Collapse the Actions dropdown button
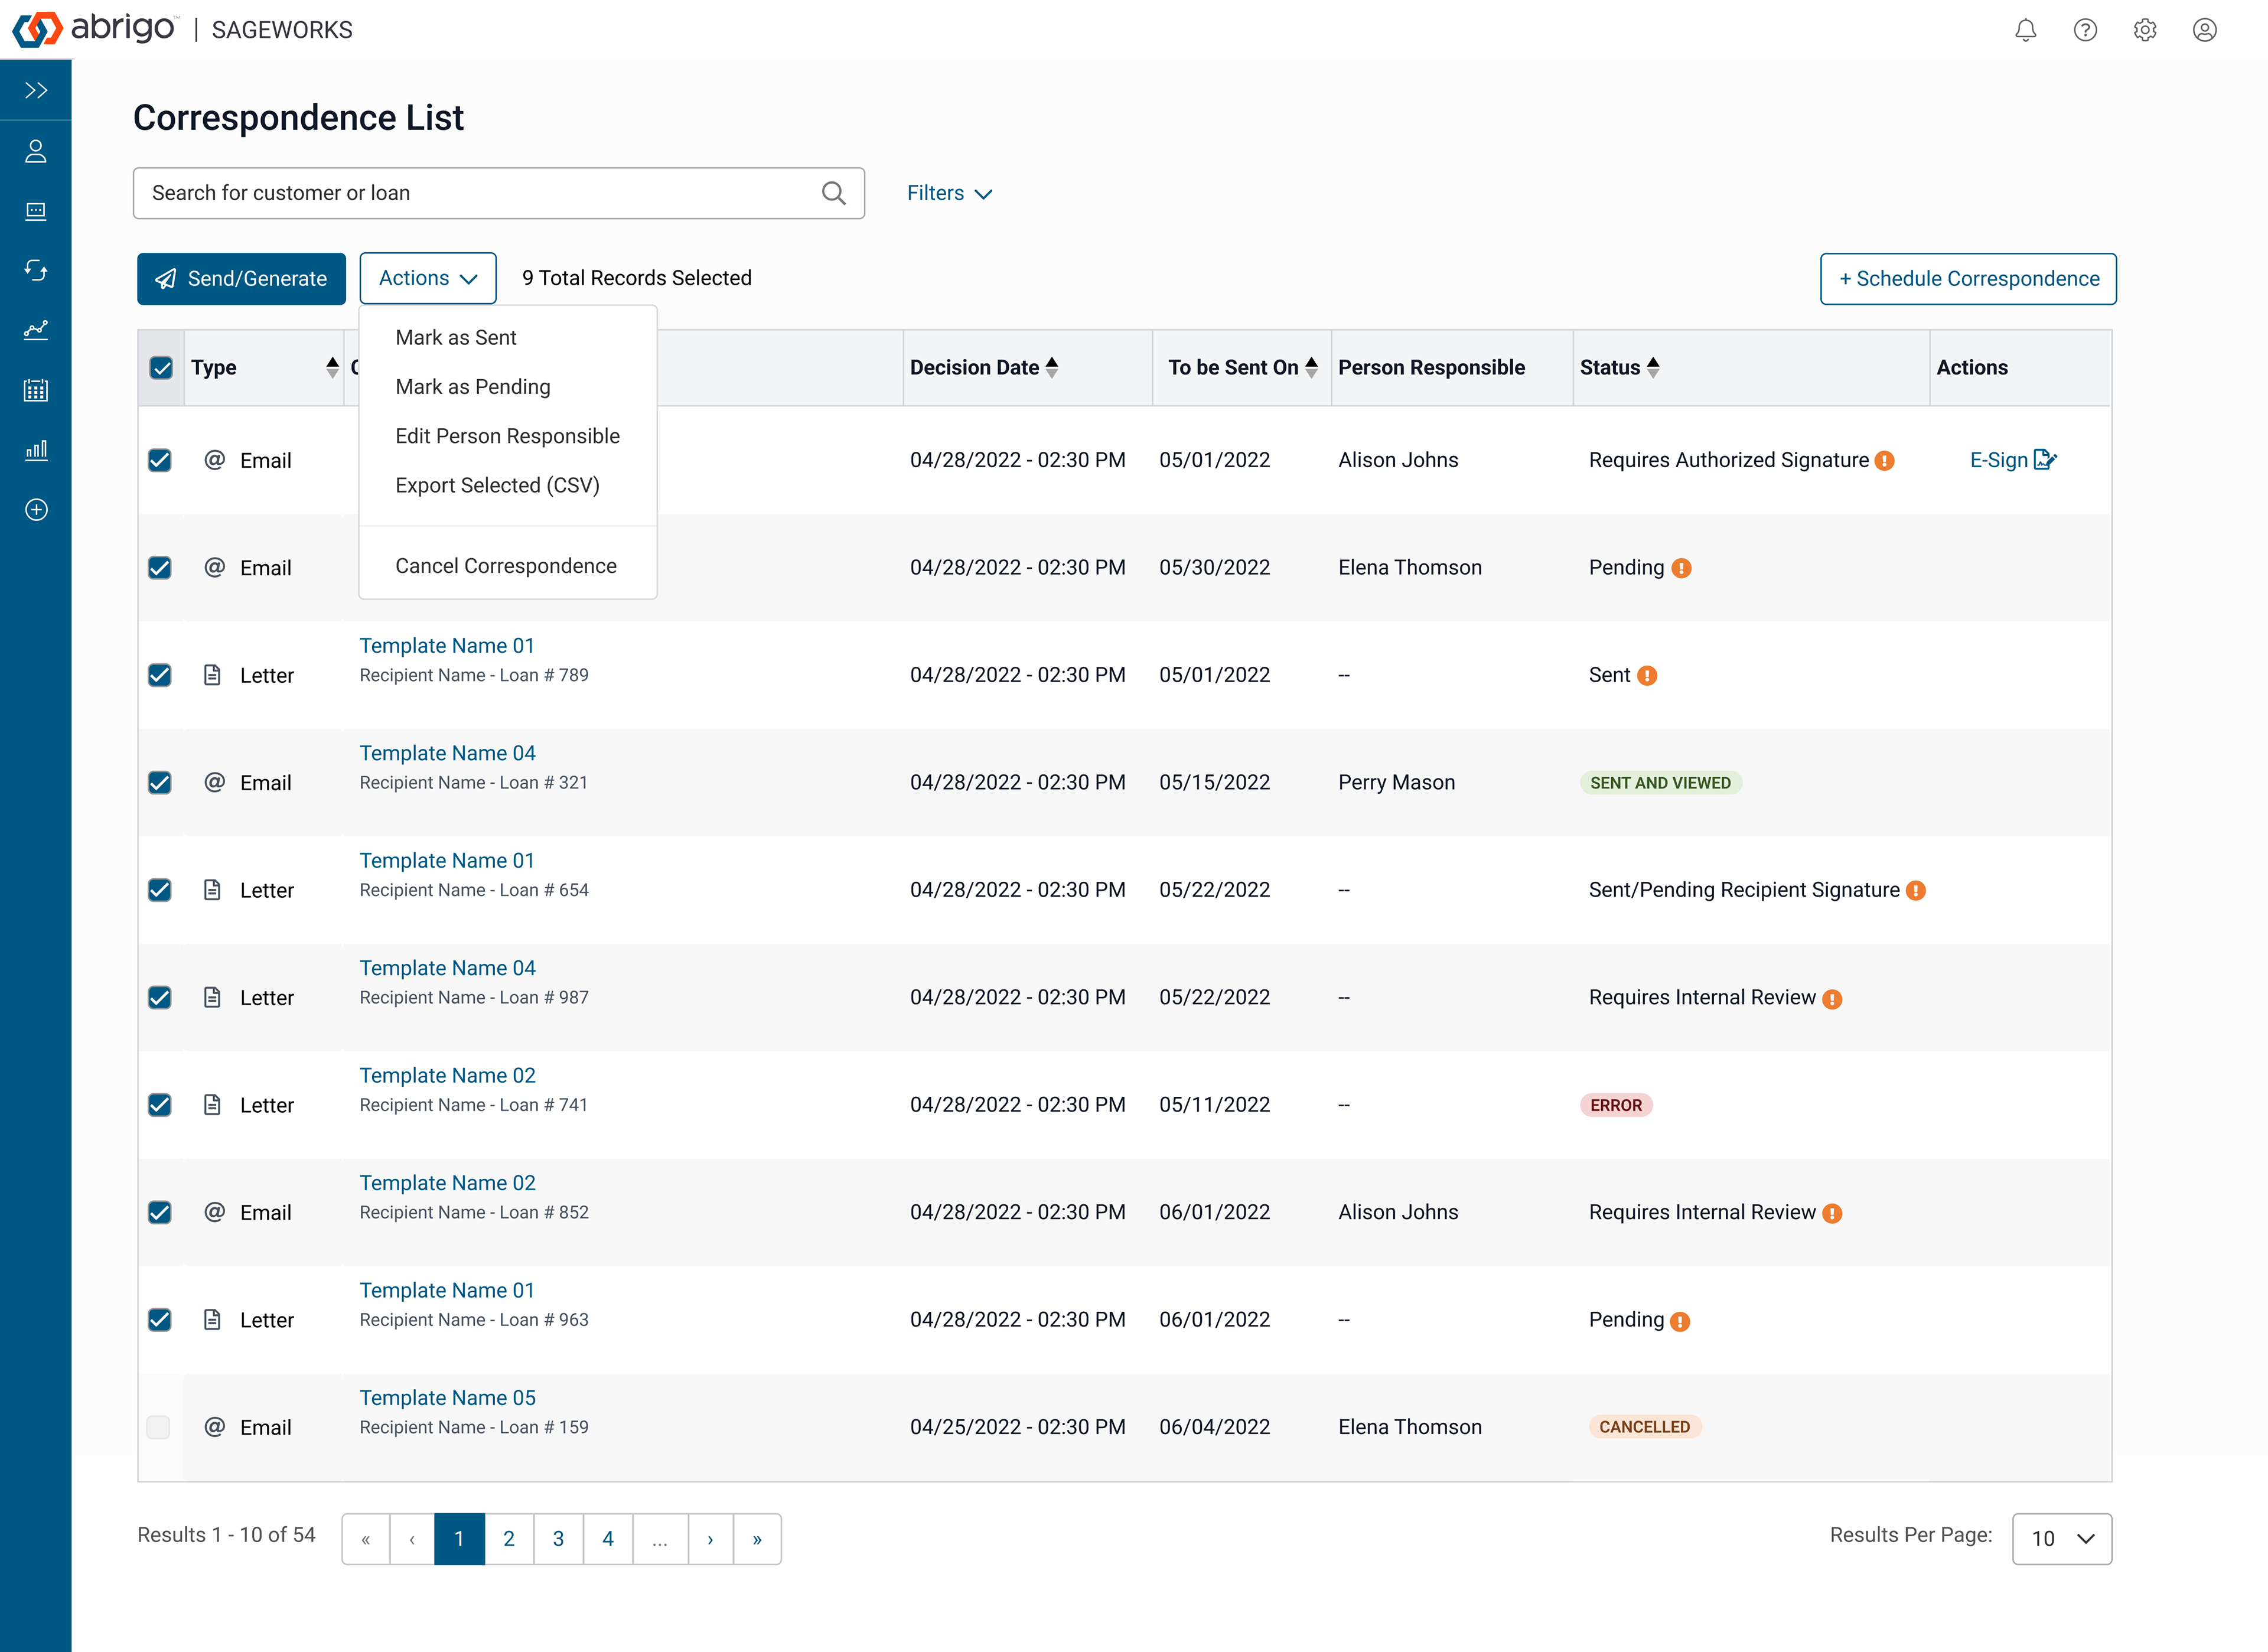This screenshot has width=2268, height=1652. [x=428, y=278]
